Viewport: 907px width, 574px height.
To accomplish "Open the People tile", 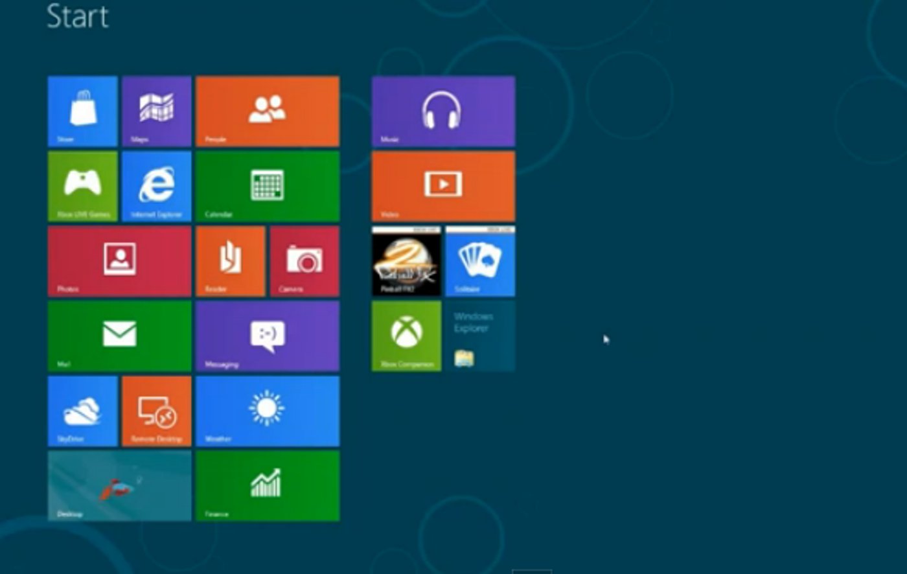I will (x=268, y=111).
